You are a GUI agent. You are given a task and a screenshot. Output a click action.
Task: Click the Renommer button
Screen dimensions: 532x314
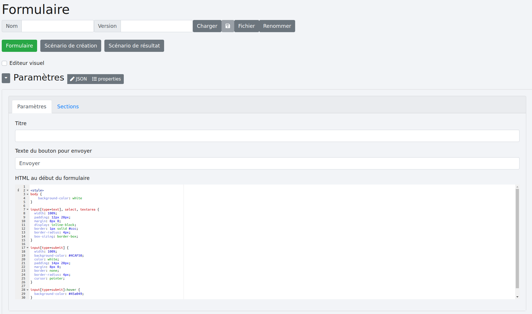point(277,26)
